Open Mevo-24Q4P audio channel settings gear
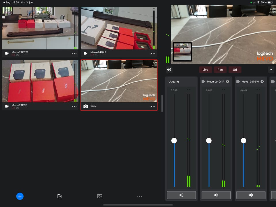This screenshot has width=276, height=207. coord(227,81)
